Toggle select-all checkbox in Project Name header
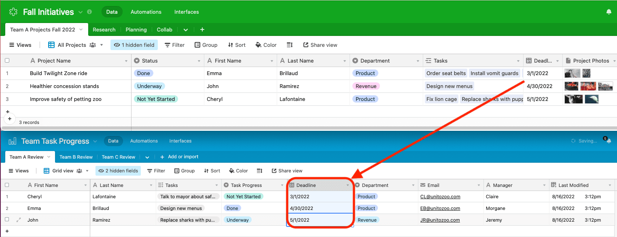 [7, 61]
